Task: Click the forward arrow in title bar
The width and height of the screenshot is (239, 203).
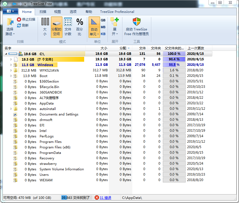Action: 20,4
